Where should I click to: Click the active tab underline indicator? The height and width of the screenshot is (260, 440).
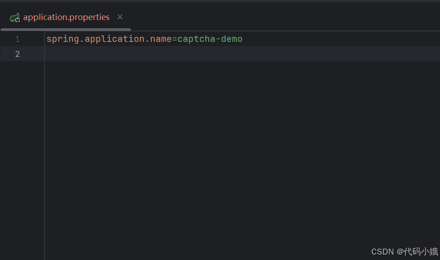(65, 29)
